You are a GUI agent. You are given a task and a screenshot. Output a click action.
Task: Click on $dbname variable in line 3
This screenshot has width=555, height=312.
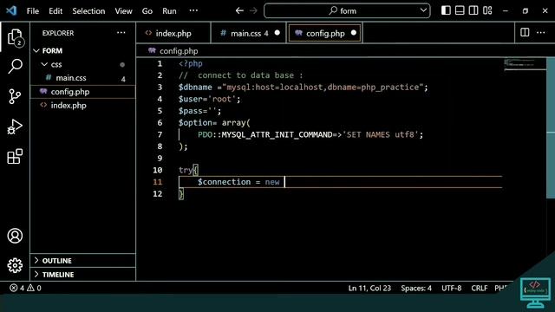pyautogui.click(x=195, y=87)
